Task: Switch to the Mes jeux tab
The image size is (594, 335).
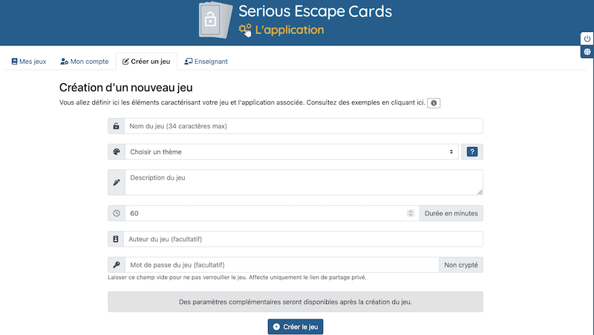Action: tap(29, 62)
